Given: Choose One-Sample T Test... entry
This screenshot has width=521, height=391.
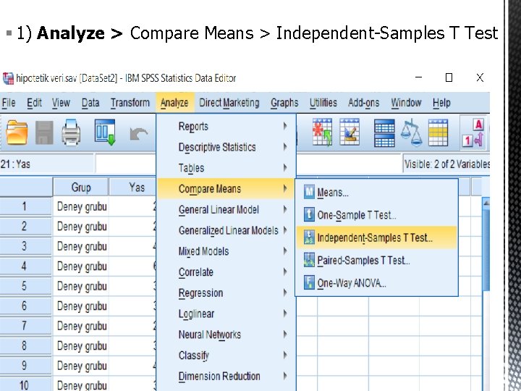Looking at the screenshot, I should [376, 215].
